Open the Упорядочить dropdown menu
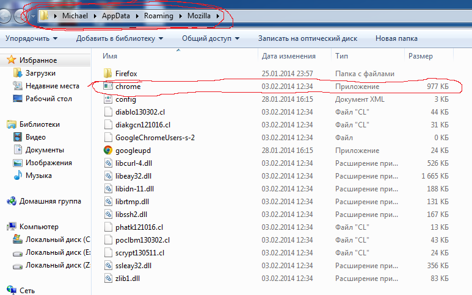 (x=31, y=38)
